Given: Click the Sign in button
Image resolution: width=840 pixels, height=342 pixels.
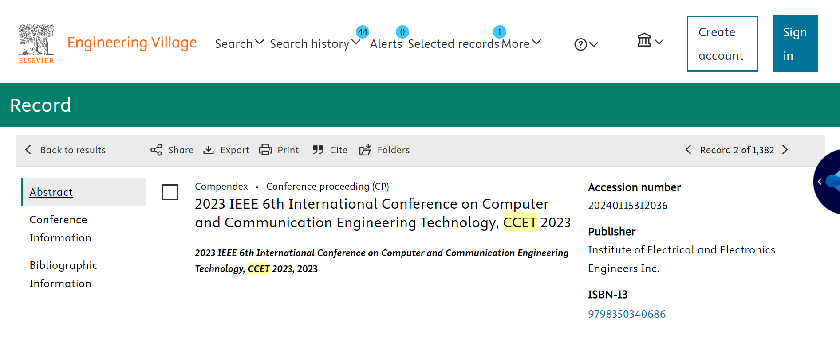Looking at the screenshot, I should (795, 44).
